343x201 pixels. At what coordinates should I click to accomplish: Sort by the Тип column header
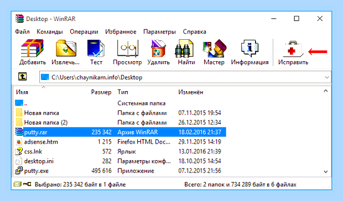click(x=123, y=92)
